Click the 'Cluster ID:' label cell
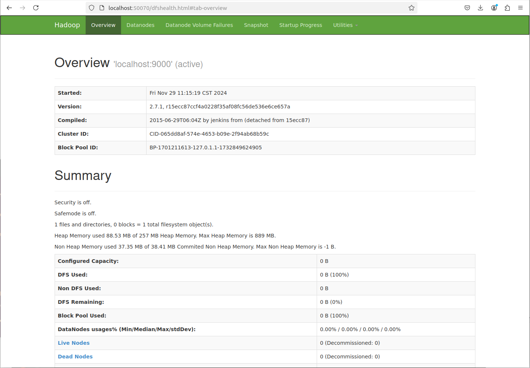Screen dimensions: 530x368 [x=100, y=134]
